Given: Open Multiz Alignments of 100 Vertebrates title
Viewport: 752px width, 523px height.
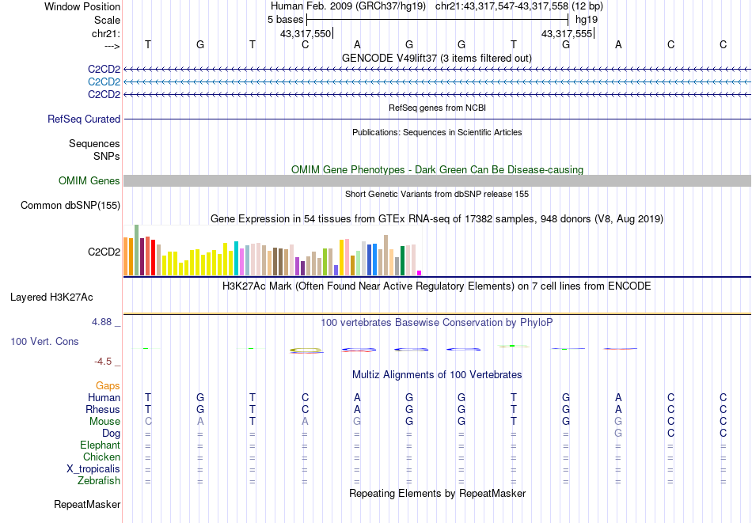Looking at the screenshot, I should 437,375.
